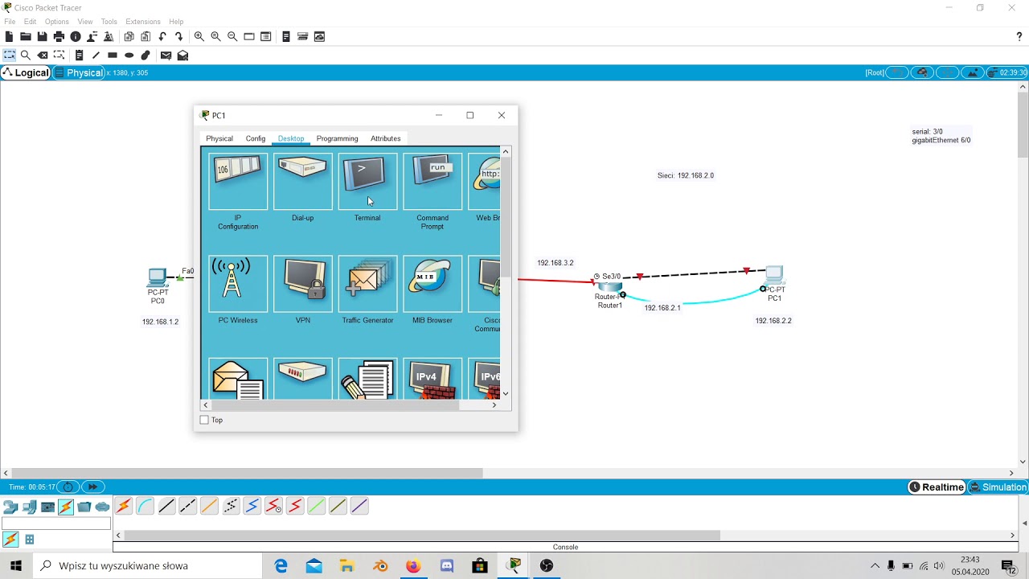The width and height of the screenshot is (1029, 579).
Task: Select Router1 device on the workspace
Action: tap(609, 288)
